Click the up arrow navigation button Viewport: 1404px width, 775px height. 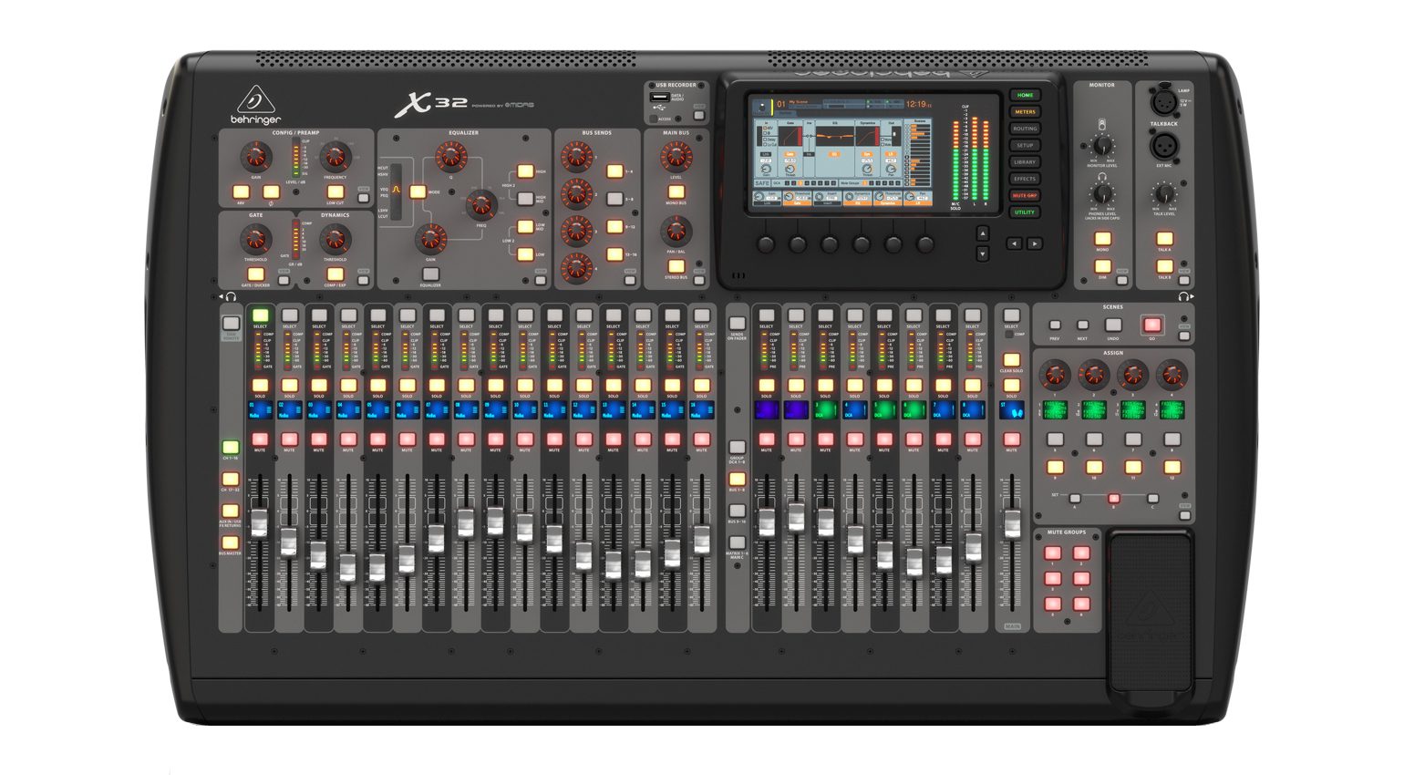click(x=983, y=234)
